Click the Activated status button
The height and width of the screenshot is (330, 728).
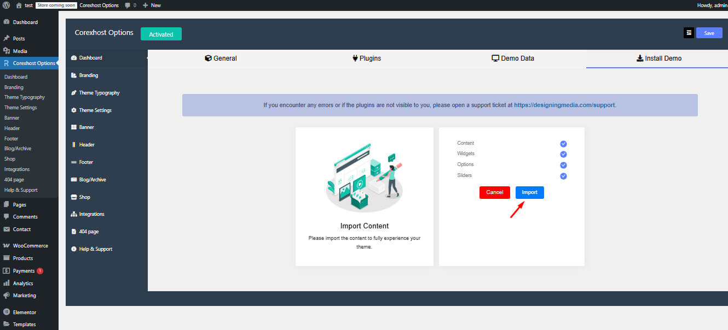(161, 34)
